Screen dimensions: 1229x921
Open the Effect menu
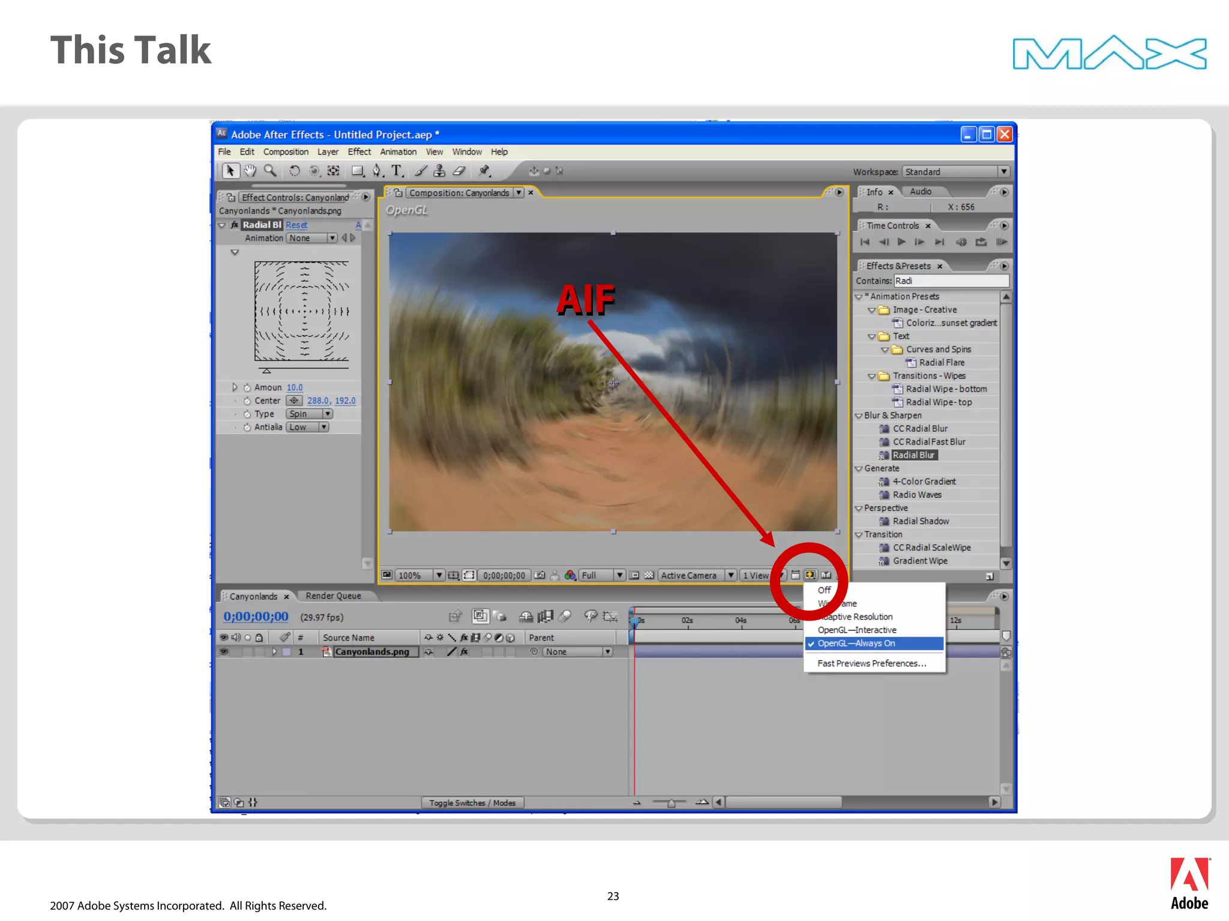tap(359, 152)
